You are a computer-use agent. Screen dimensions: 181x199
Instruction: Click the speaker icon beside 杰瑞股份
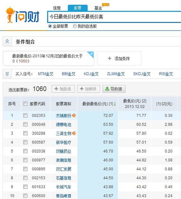pyautogui.click(x=74, y=115)
